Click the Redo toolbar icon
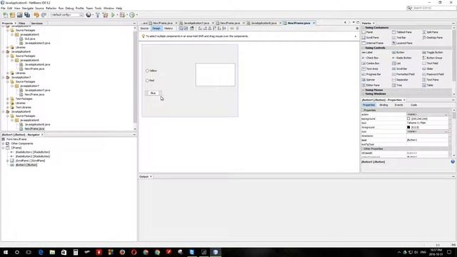 point(44,15)
